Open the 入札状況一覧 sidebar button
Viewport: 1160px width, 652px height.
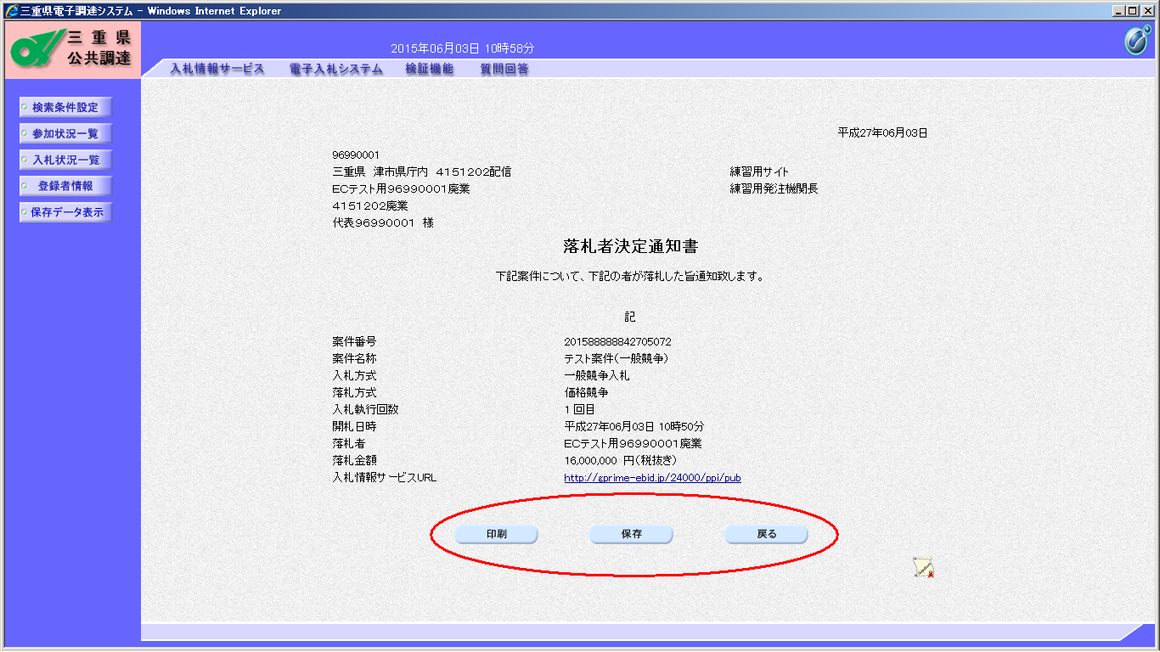[65, 160]
